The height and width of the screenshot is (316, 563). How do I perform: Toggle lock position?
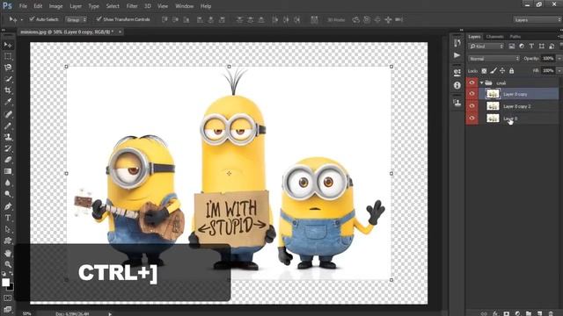[502, 71]
